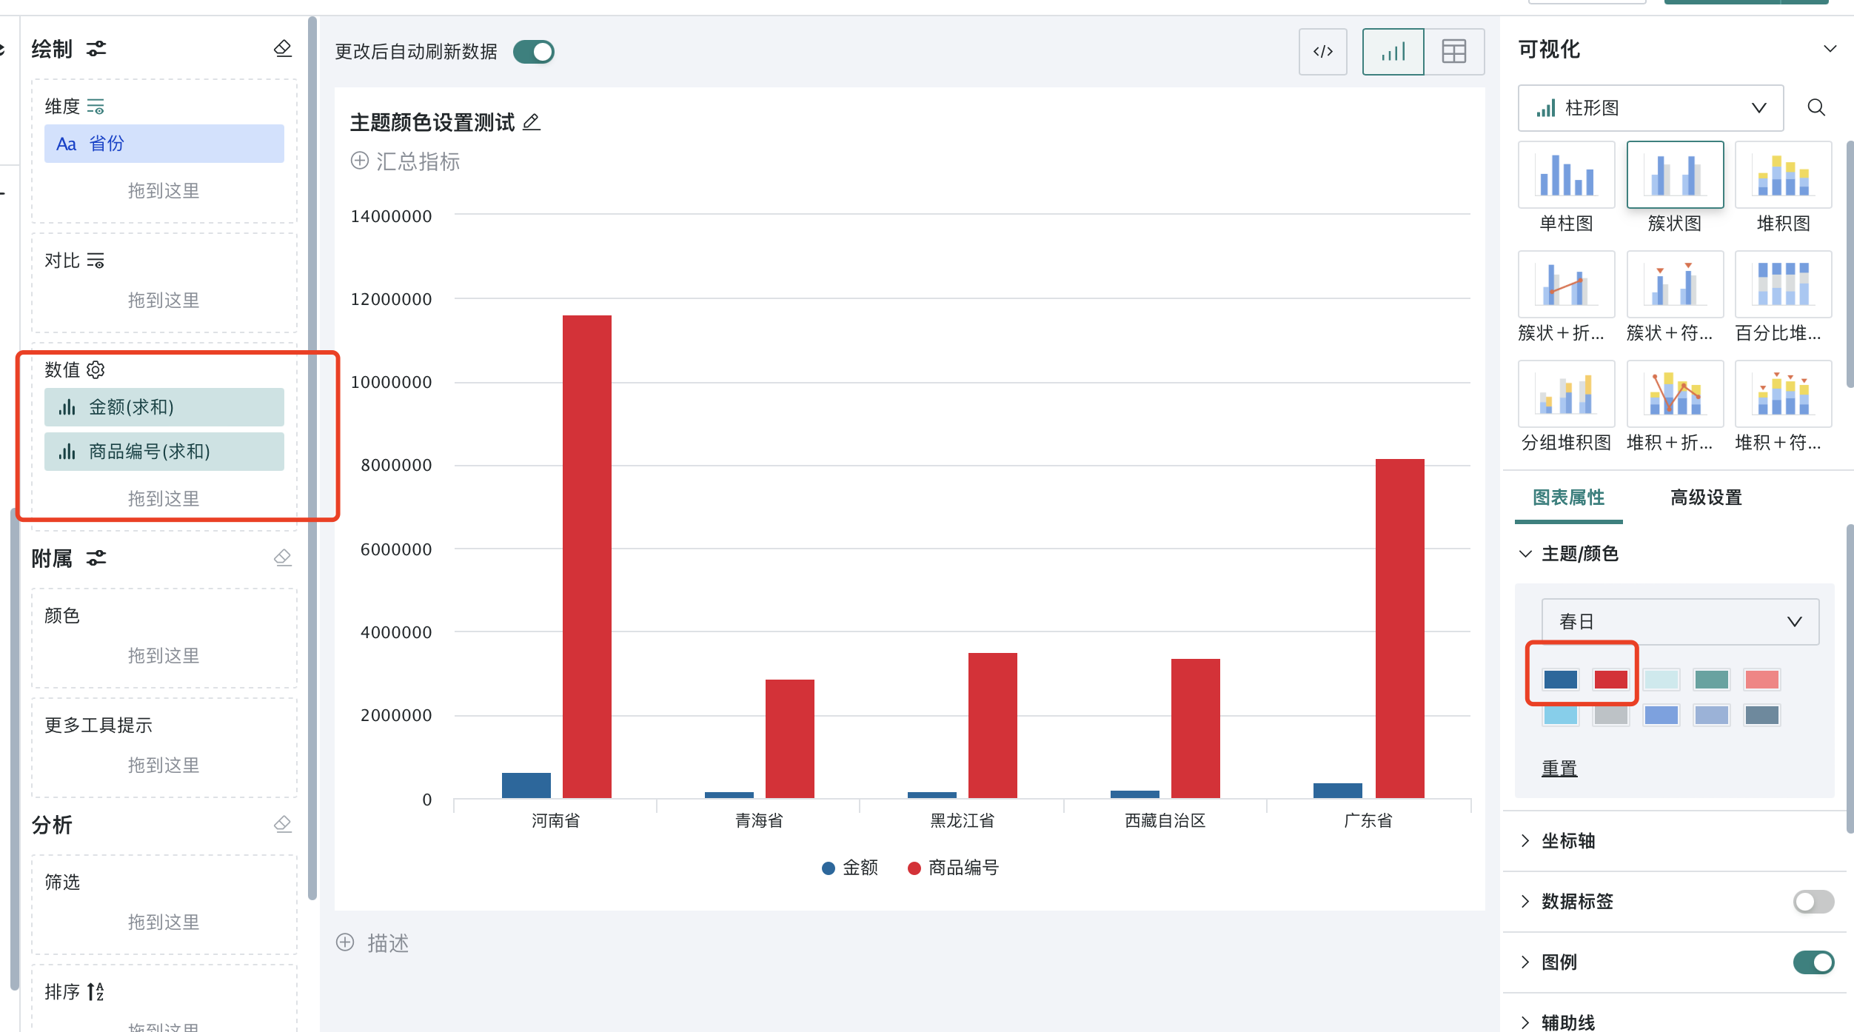Click the 排序 sort order icon
This screenshot has width=1854, height=1032.
pyautogui.click(x=96, y=991)
